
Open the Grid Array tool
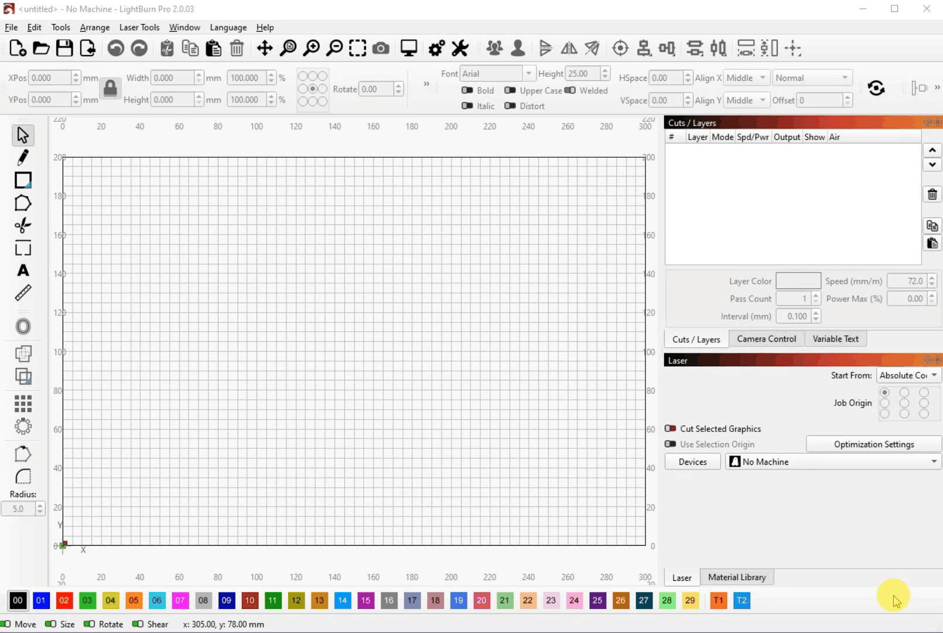click(23, 403)
